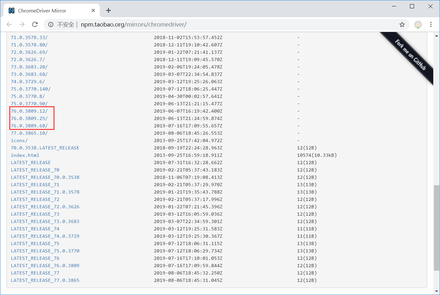Open the icons/ folder
Screen dimensions: 440x295
click(x=19, y=140)
